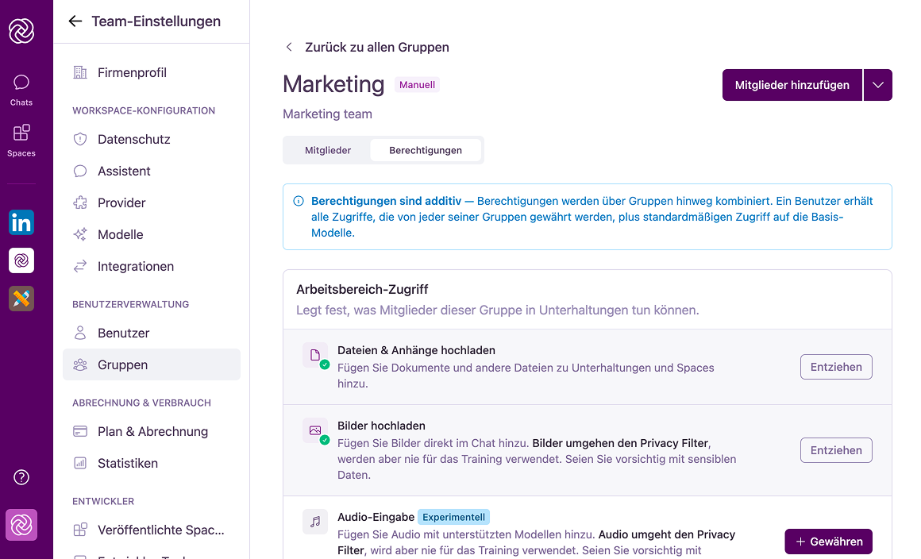
Task: Revoke Bilder hochladen with Entziehen
Action: click(836, 450)
